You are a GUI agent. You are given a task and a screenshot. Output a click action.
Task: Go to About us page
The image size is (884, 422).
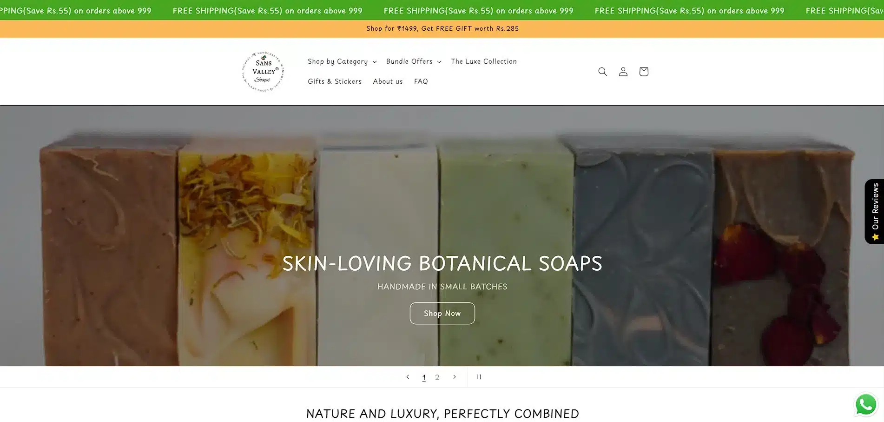click(x=388, y=81)
